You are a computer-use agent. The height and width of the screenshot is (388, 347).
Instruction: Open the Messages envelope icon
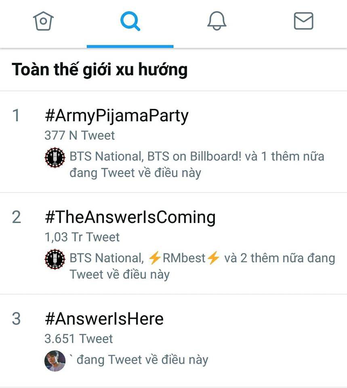click(303, 21)
